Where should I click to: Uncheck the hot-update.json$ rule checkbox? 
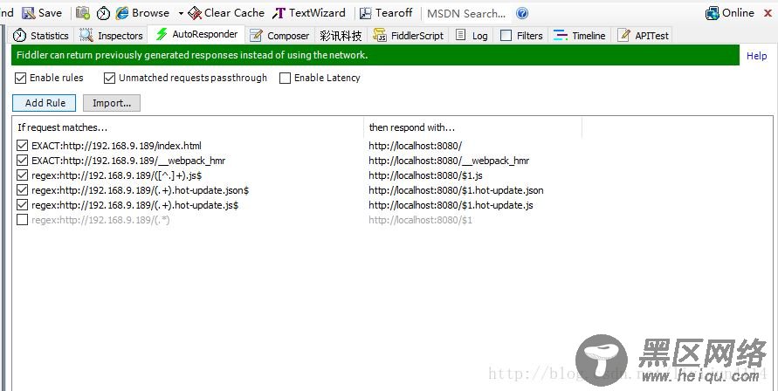(x=22, y=190)
